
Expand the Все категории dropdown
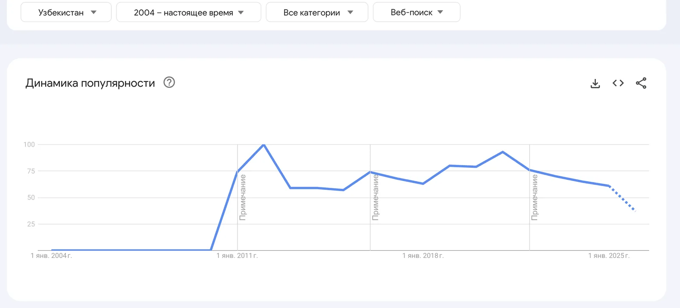tap(317, 12)
